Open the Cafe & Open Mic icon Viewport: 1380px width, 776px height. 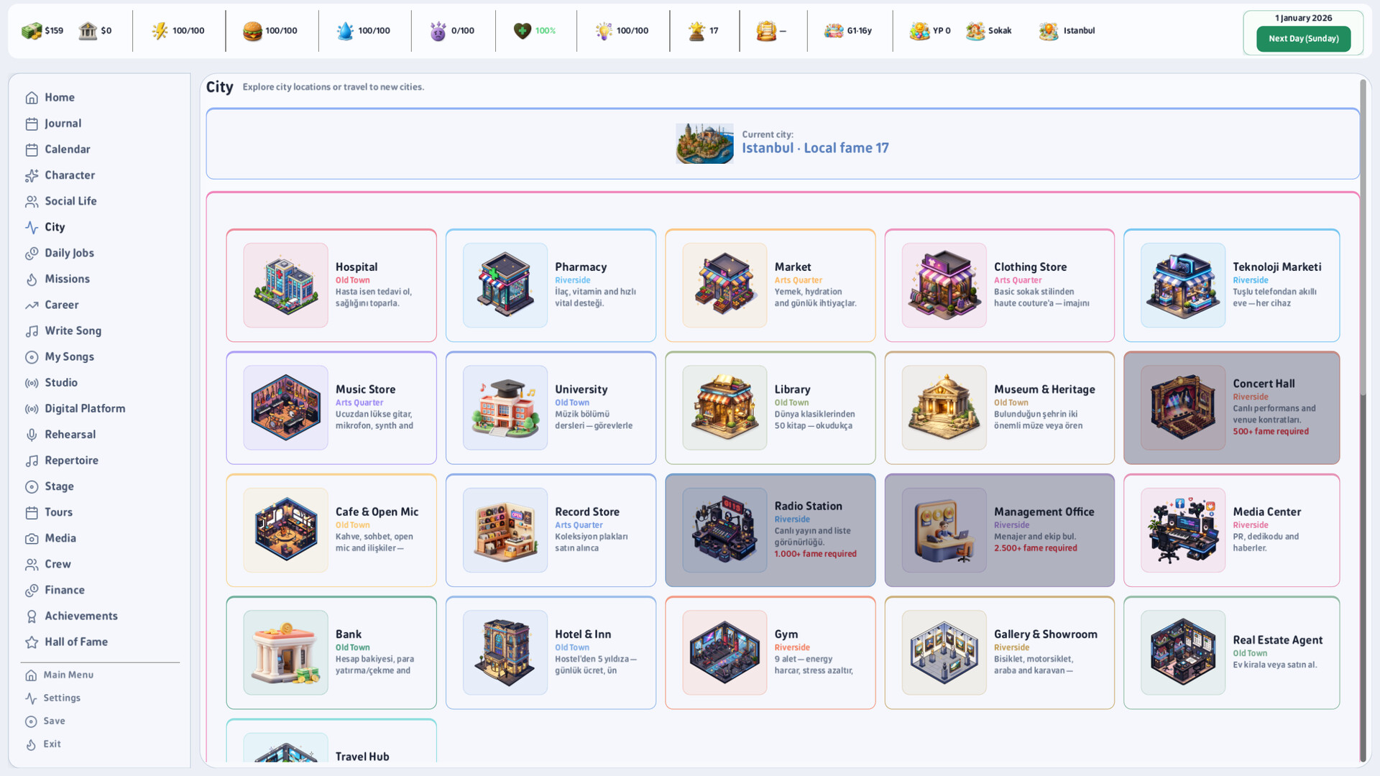pos(285,530)
